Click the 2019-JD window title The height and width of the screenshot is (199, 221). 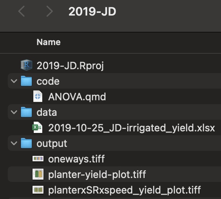(x=92, y=11)
